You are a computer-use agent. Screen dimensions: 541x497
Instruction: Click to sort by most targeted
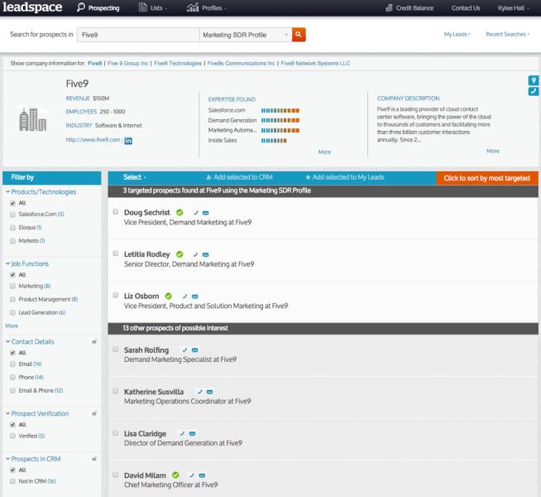point(486,177)
